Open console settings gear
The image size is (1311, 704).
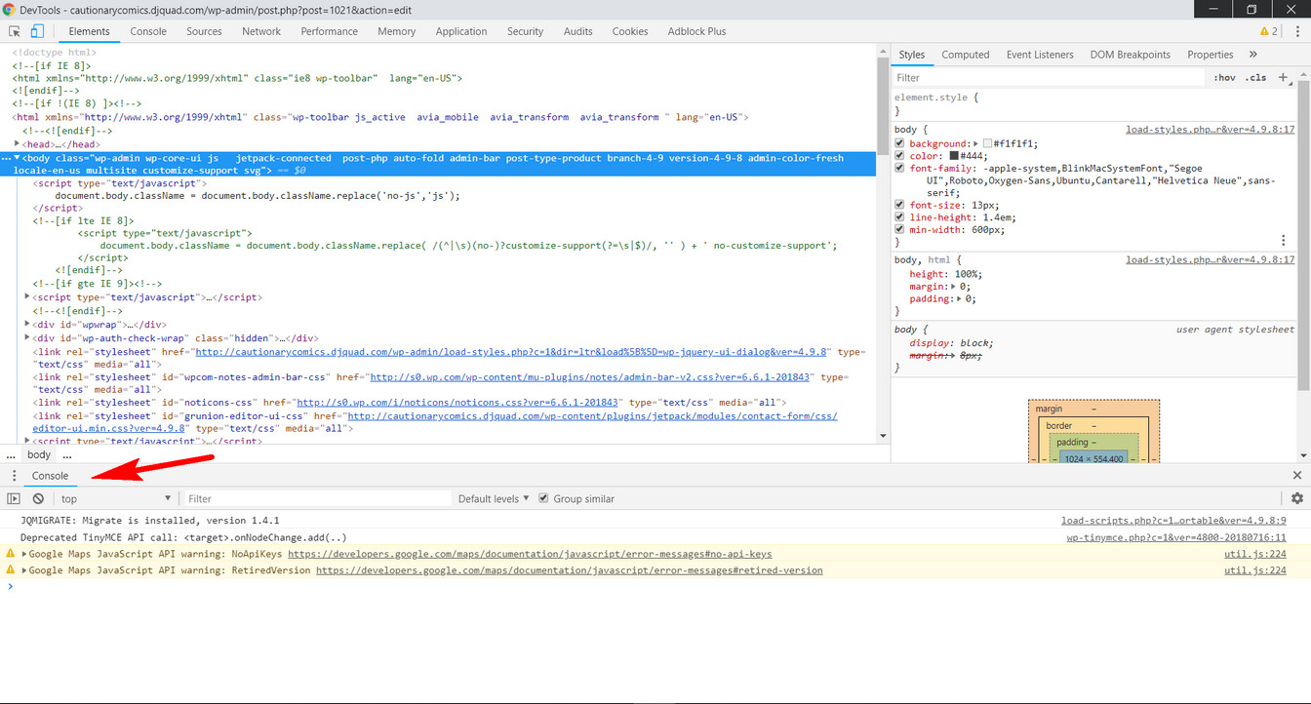click(x=1297, y=498)
